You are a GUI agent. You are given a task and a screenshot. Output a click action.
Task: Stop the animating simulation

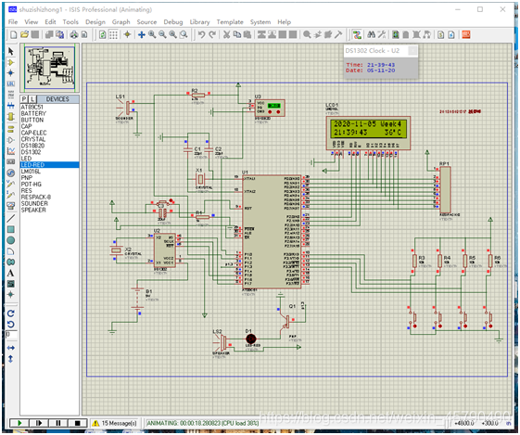(x=78, y=423)
